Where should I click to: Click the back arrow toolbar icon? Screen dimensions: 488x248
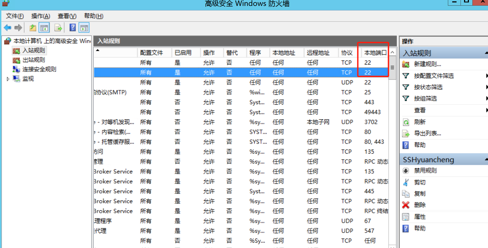(x=8, y=28)
